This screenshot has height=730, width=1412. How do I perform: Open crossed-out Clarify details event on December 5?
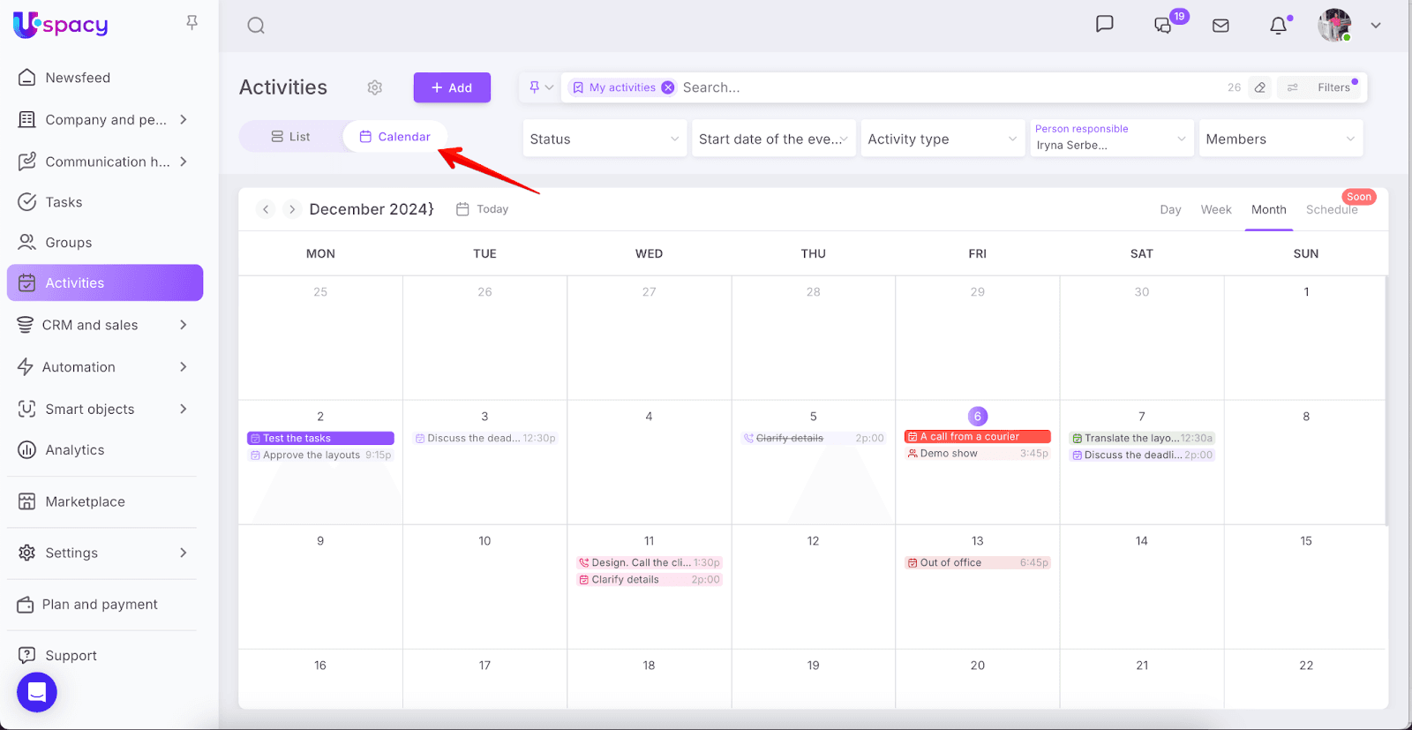813,438
